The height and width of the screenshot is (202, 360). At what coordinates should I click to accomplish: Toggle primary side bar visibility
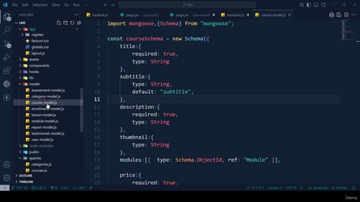tap(309, 5)
